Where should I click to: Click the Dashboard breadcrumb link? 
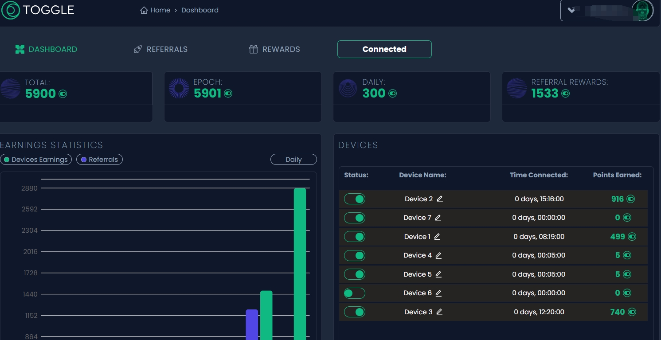(200, 10)
